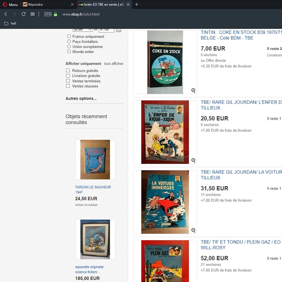
Task: Open the Speed Dial grid icon
Action: coord(33,14)
